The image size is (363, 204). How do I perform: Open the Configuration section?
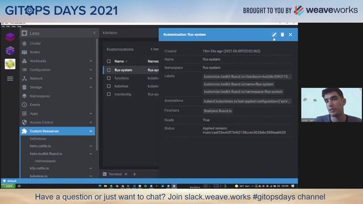point(40,70)
